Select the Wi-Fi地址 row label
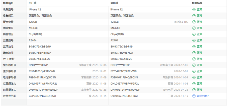 (x=9, y=59)
